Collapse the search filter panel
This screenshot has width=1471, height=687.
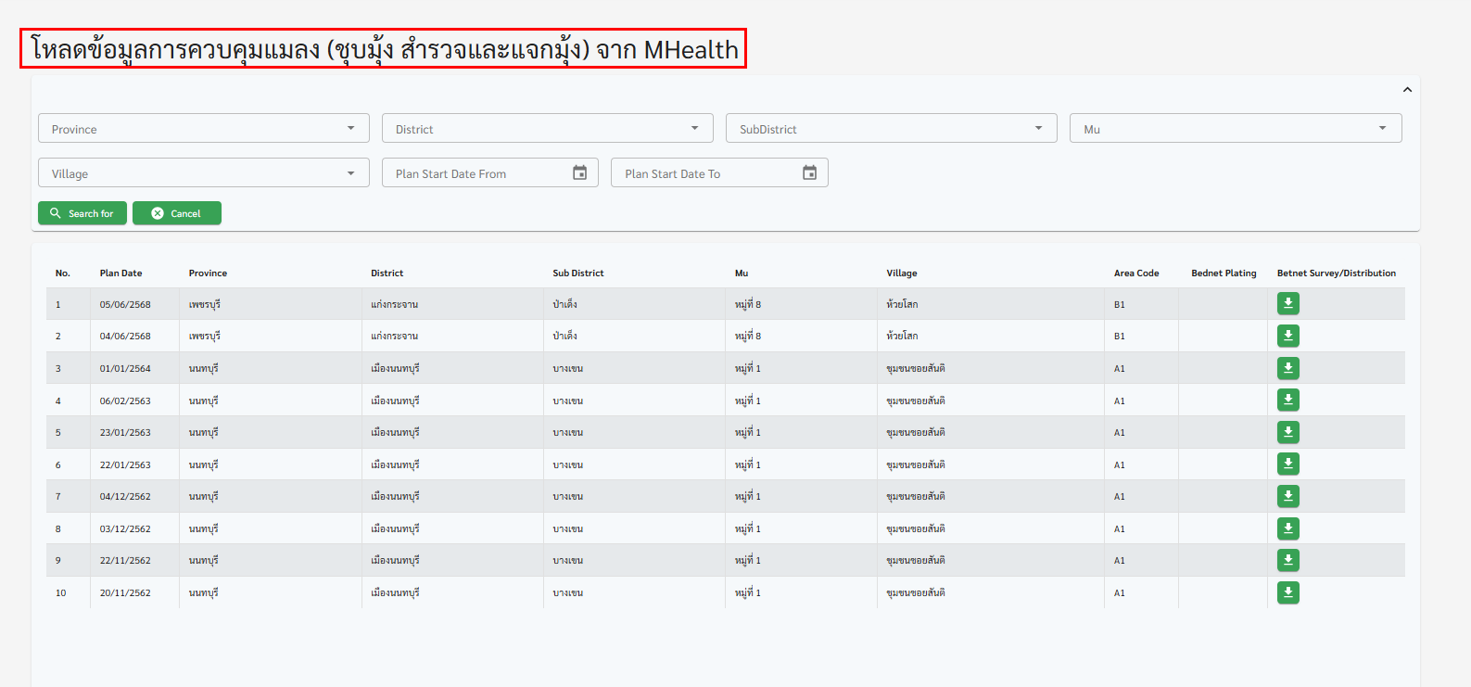(1407, 90)
